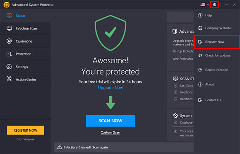Click the Contact Us note icon
Screen dimensions: 240x154
(200, 100)
